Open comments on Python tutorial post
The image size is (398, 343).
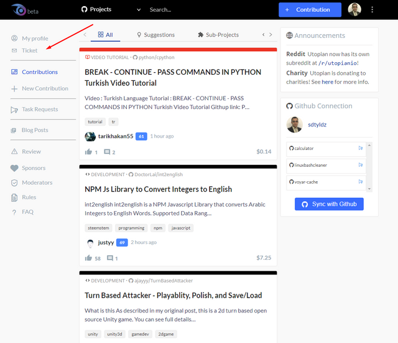point(107,152)
